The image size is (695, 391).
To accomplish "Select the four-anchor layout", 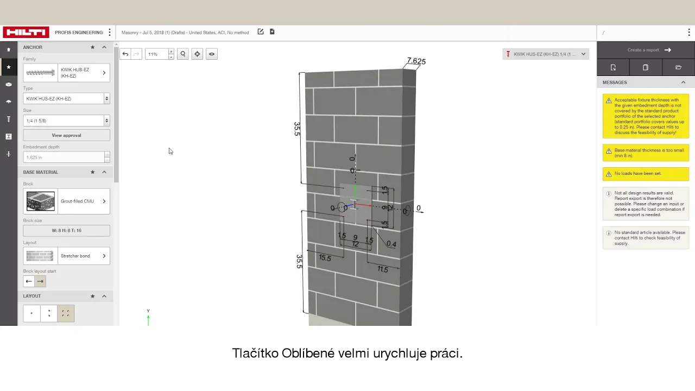I will click(x=66, y=313).
